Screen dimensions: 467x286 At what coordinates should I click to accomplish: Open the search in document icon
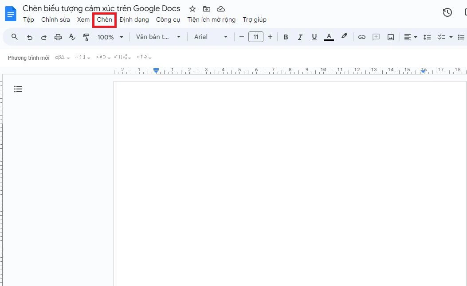click(14, 37)
